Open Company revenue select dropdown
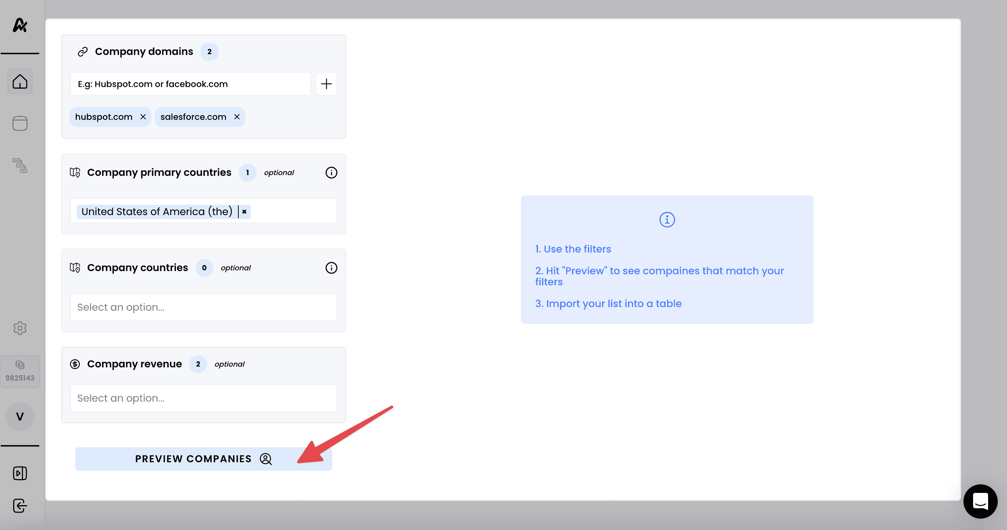This screenshot has width=1007, height=530. [203, 398]
